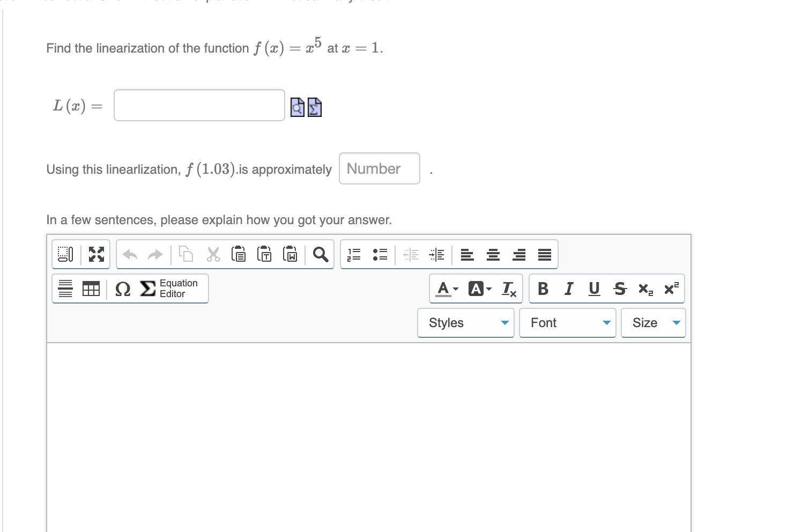Image resolution: width=787 pixels, height=532 pixels.
Task: Toggle bold formatting
Action: pyautogui.click(x=543, y=289)
